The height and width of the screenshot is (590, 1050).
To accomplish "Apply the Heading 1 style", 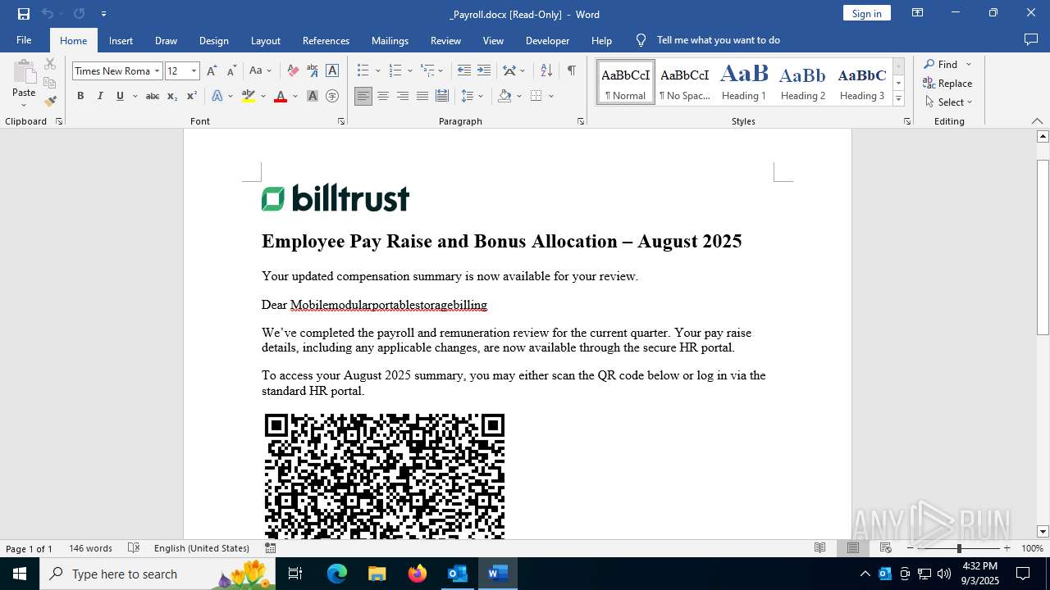I will (744, 82).
